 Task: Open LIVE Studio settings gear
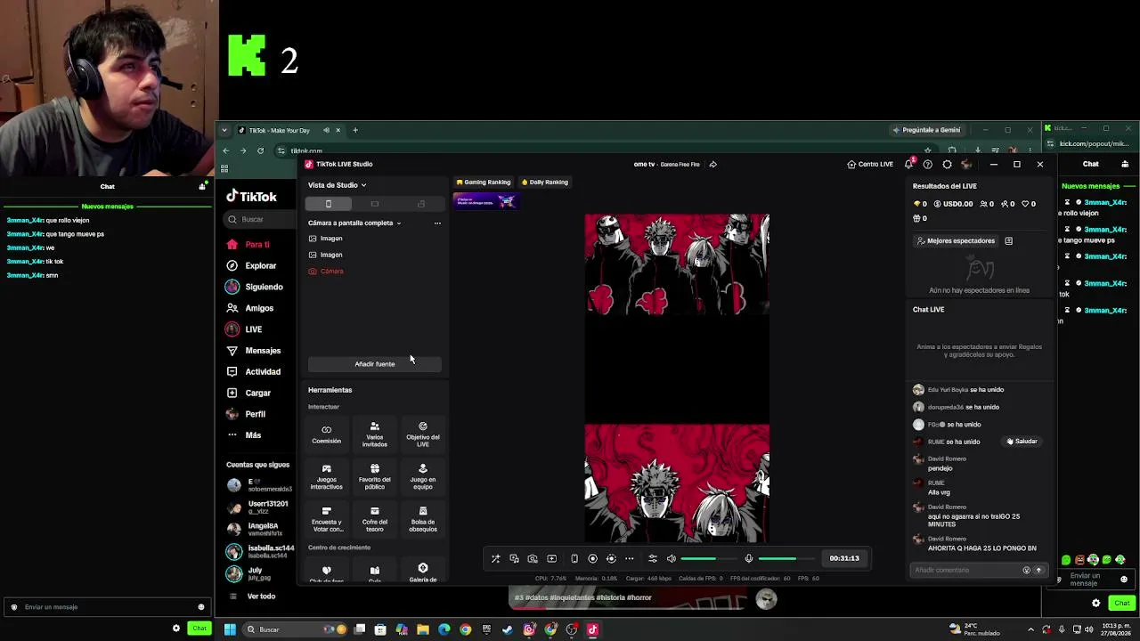947,164
